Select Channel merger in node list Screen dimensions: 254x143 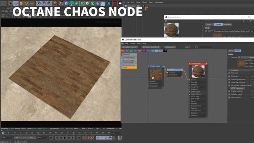point(129,60)
